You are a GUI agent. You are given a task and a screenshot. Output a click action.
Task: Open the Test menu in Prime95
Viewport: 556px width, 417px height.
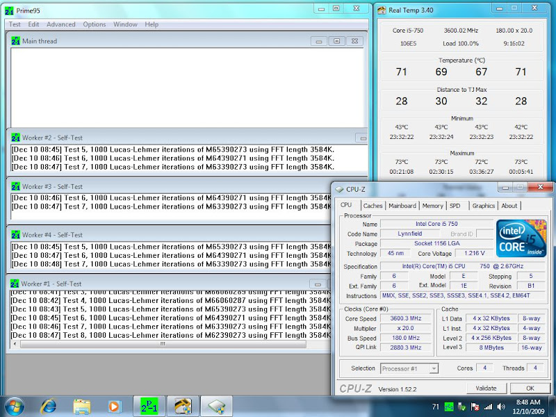coord(15,24)
